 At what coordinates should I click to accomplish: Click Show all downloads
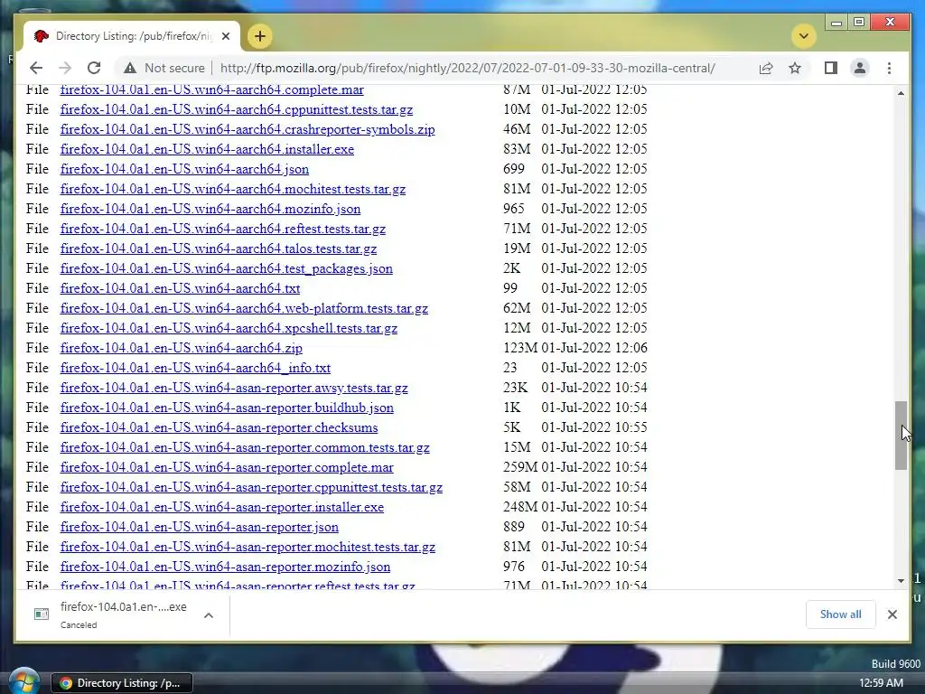point(840,614)
